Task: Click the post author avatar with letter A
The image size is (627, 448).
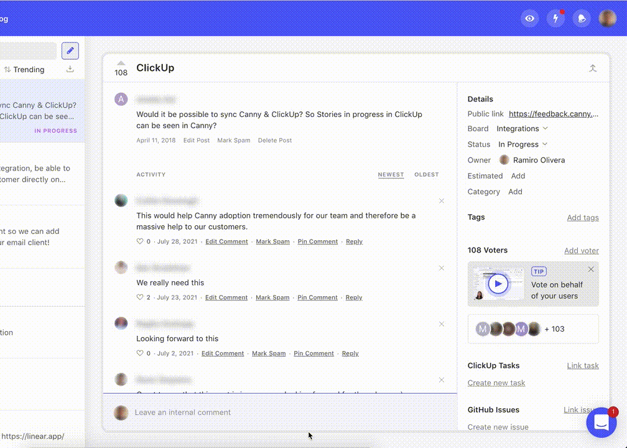Action: point(121,99)
